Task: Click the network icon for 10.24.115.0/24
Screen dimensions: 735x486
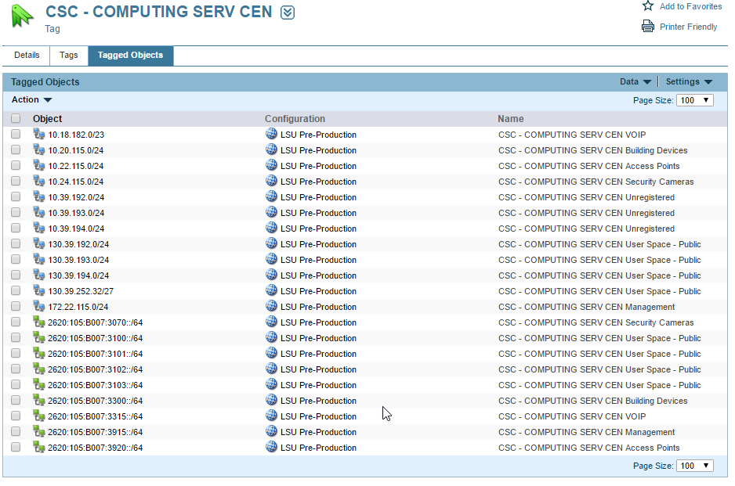Action: pyautogui.click(x=39, y=181)
